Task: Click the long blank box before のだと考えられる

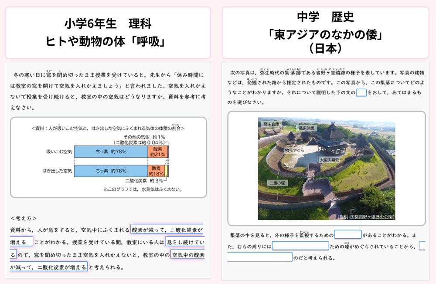Action: point(260,257)
